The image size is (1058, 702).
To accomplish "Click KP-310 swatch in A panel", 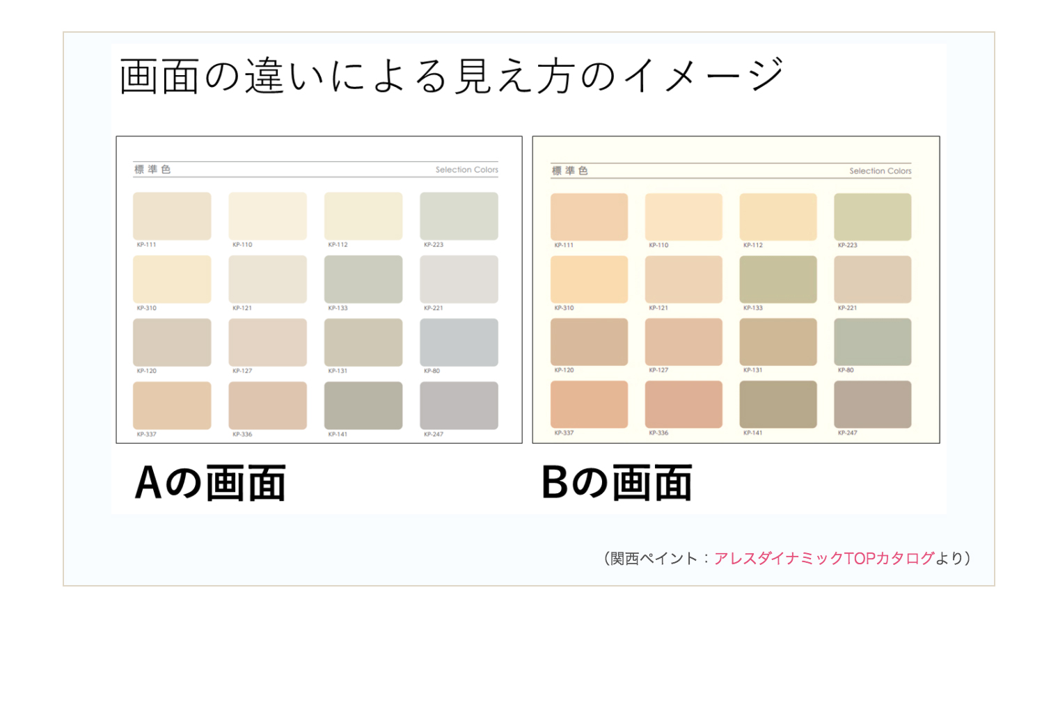I will coord(172,279).
